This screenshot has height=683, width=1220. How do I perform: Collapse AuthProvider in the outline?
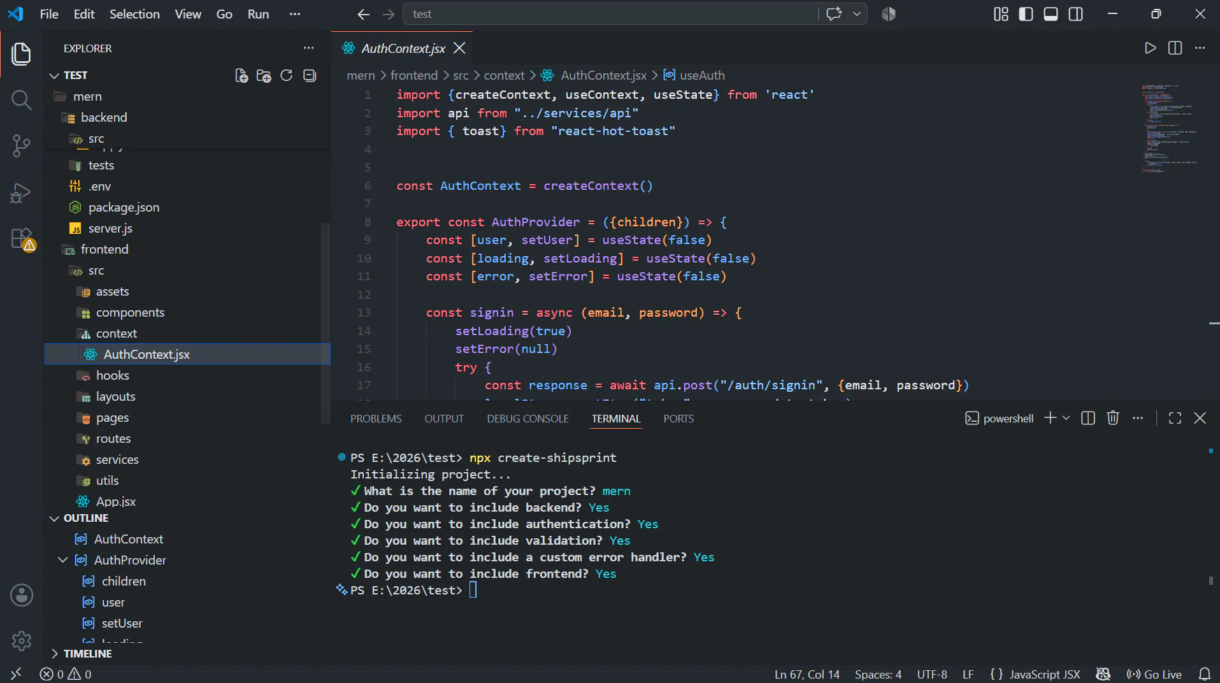click(x=62, y=560)
